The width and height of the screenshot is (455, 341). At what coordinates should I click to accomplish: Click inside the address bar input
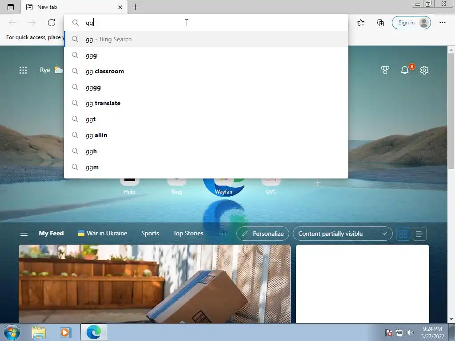click(206, 23)
